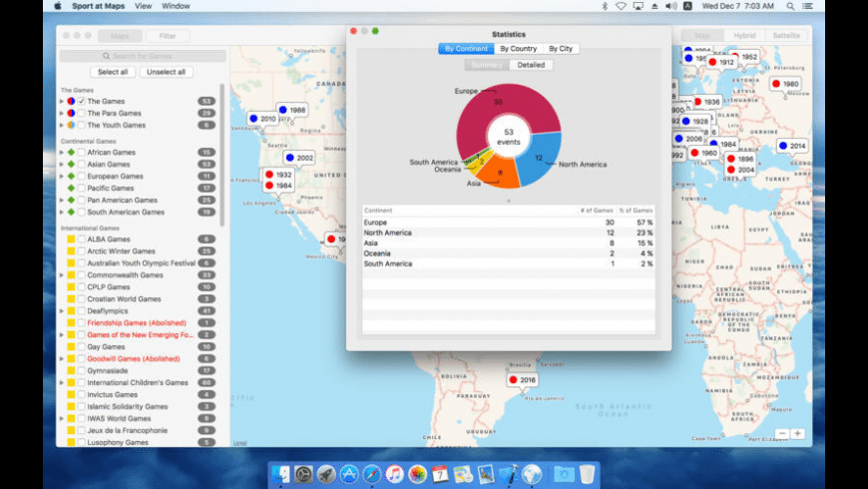Open Photos from the dock
Image resolution: width=868 pixels, height=489 pixels.
(417, 474)
